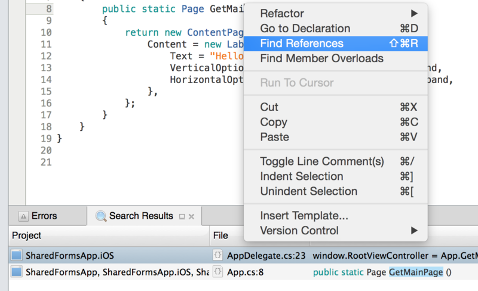Image resolution: width=478 pixels, height=291 pixels.
Task: Click the Project column header
Action: pos(108,235)
